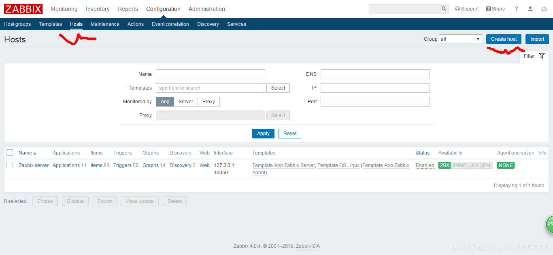Click NONE agent encryption badge
Screen dimensions: 553x255
[x=506, y=165]
